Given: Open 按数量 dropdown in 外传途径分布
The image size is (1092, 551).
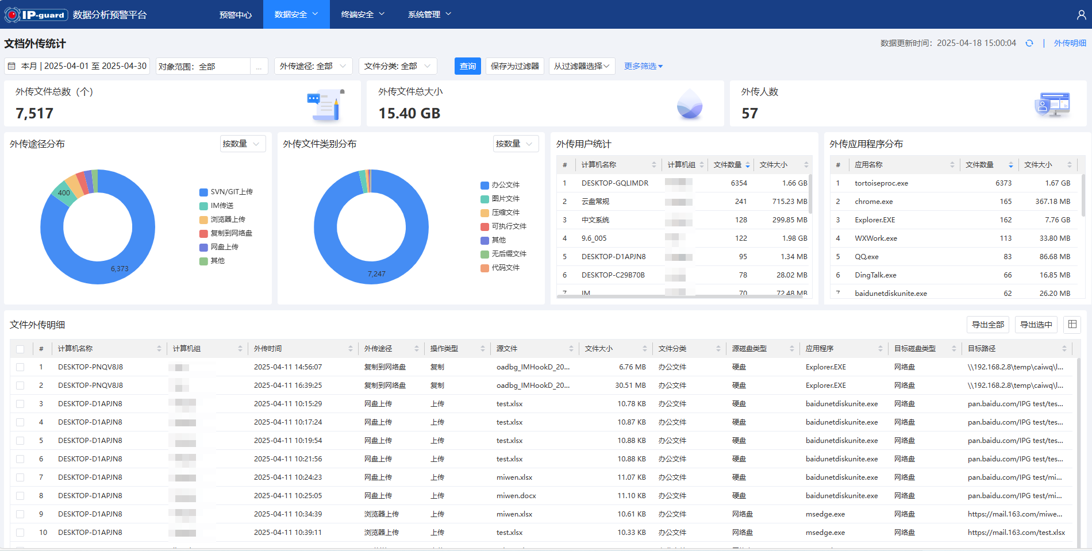Looking at the screenshot, I should tap(243, 144).
